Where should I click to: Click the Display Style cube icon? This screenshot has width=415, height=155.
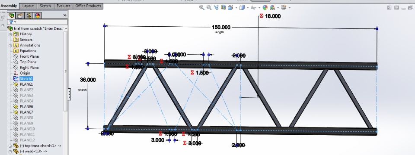click(x=242, y=8)
